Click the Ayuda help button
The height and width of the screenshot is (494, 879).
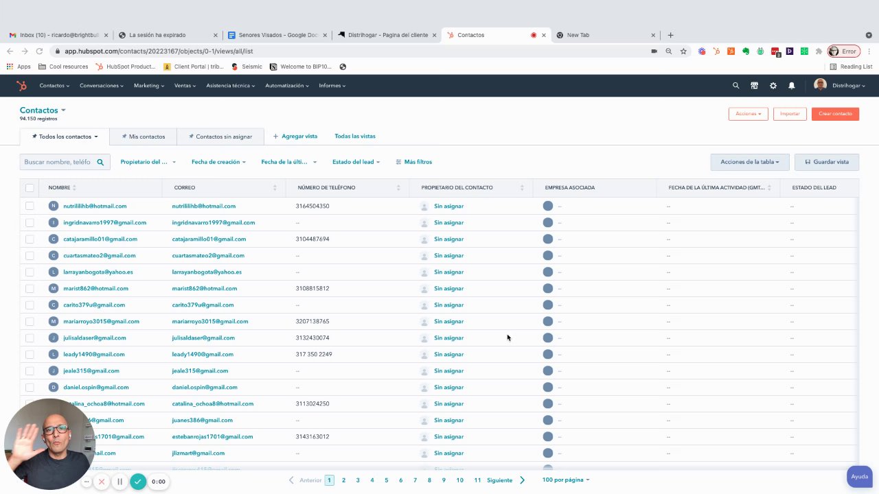[860, 476]
